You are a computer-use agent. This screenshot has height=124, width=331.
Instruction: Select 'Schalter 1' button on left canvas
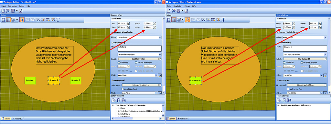30,80
